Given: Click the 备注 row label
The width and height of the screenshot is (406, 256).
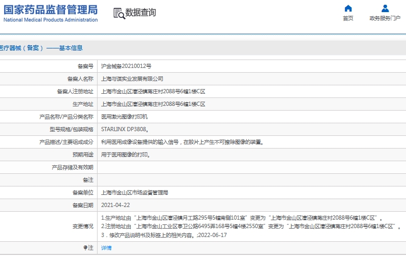Looking at the screenshot, I should [88, 180].
